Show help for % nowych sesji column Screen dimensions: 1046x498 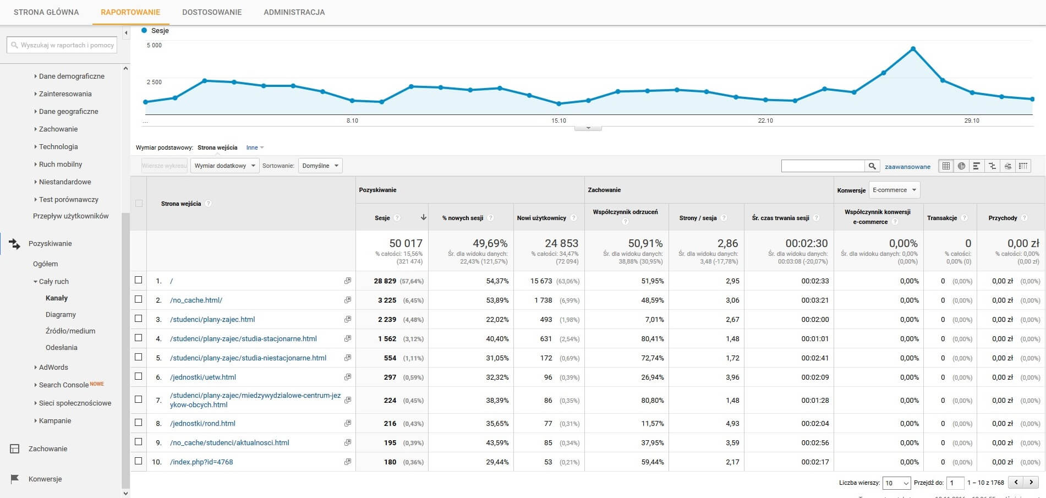pyautogui.click(x=491, y=218)
